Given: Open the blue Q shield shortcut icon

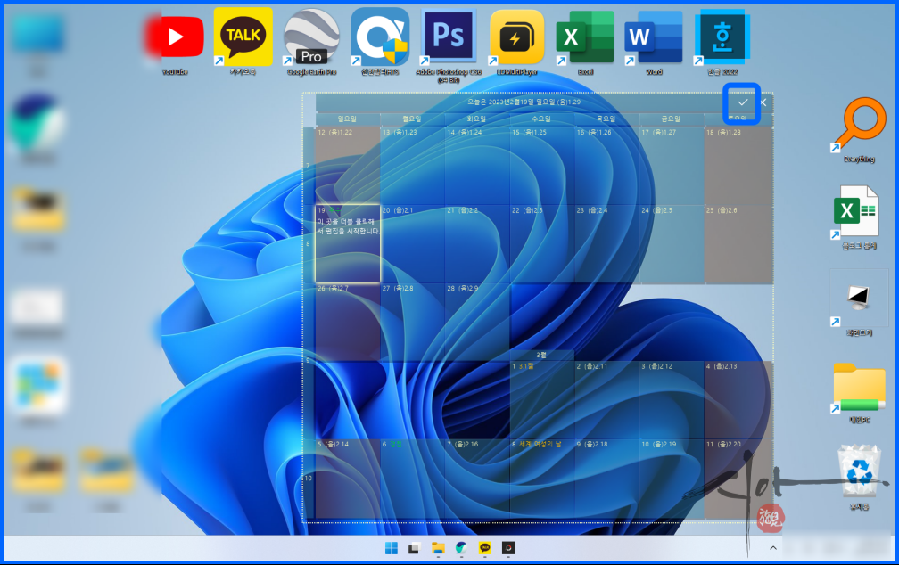Looking at the screenshot, I should click(380, 41).
